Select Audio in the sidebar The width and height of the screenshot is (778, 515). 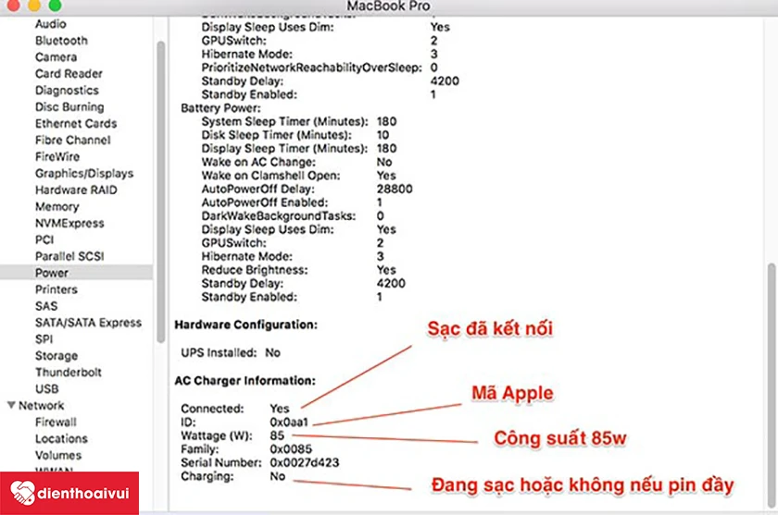50,24
